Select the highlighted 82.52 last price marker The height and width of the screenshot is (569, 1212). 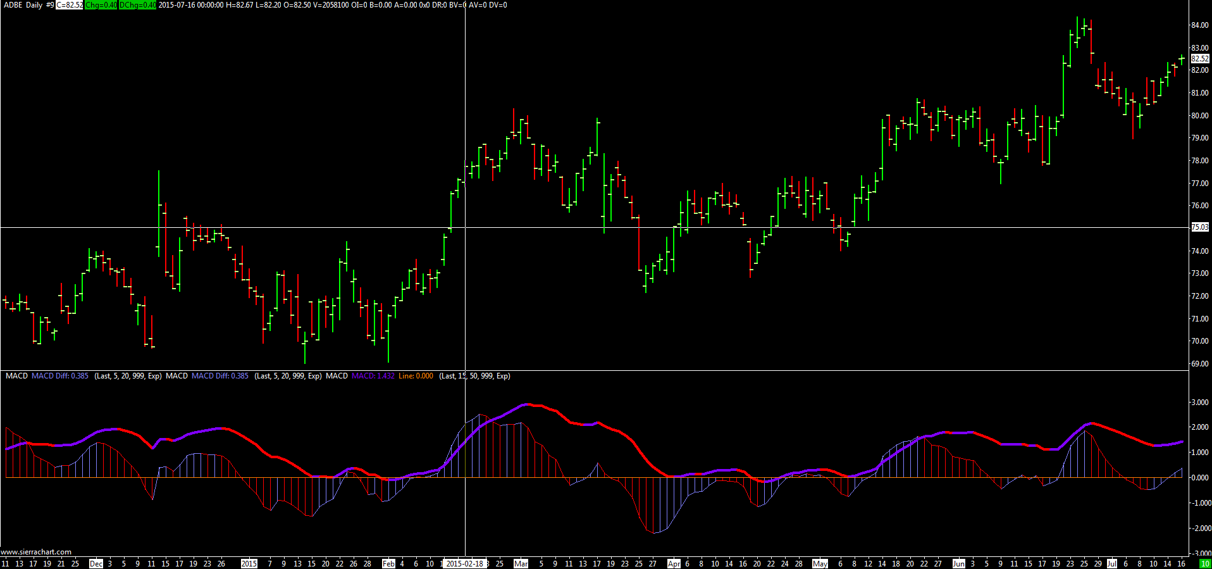(1200, 59)
